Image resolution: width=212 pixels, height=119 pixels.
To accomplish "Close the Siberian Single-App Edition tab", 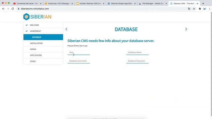I will [135, 4].
